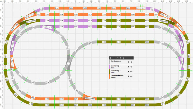Screen dimensions: 193x109
Task: Select the 5120 track piece
Action: pyautogui.click(x=183, y=55)
